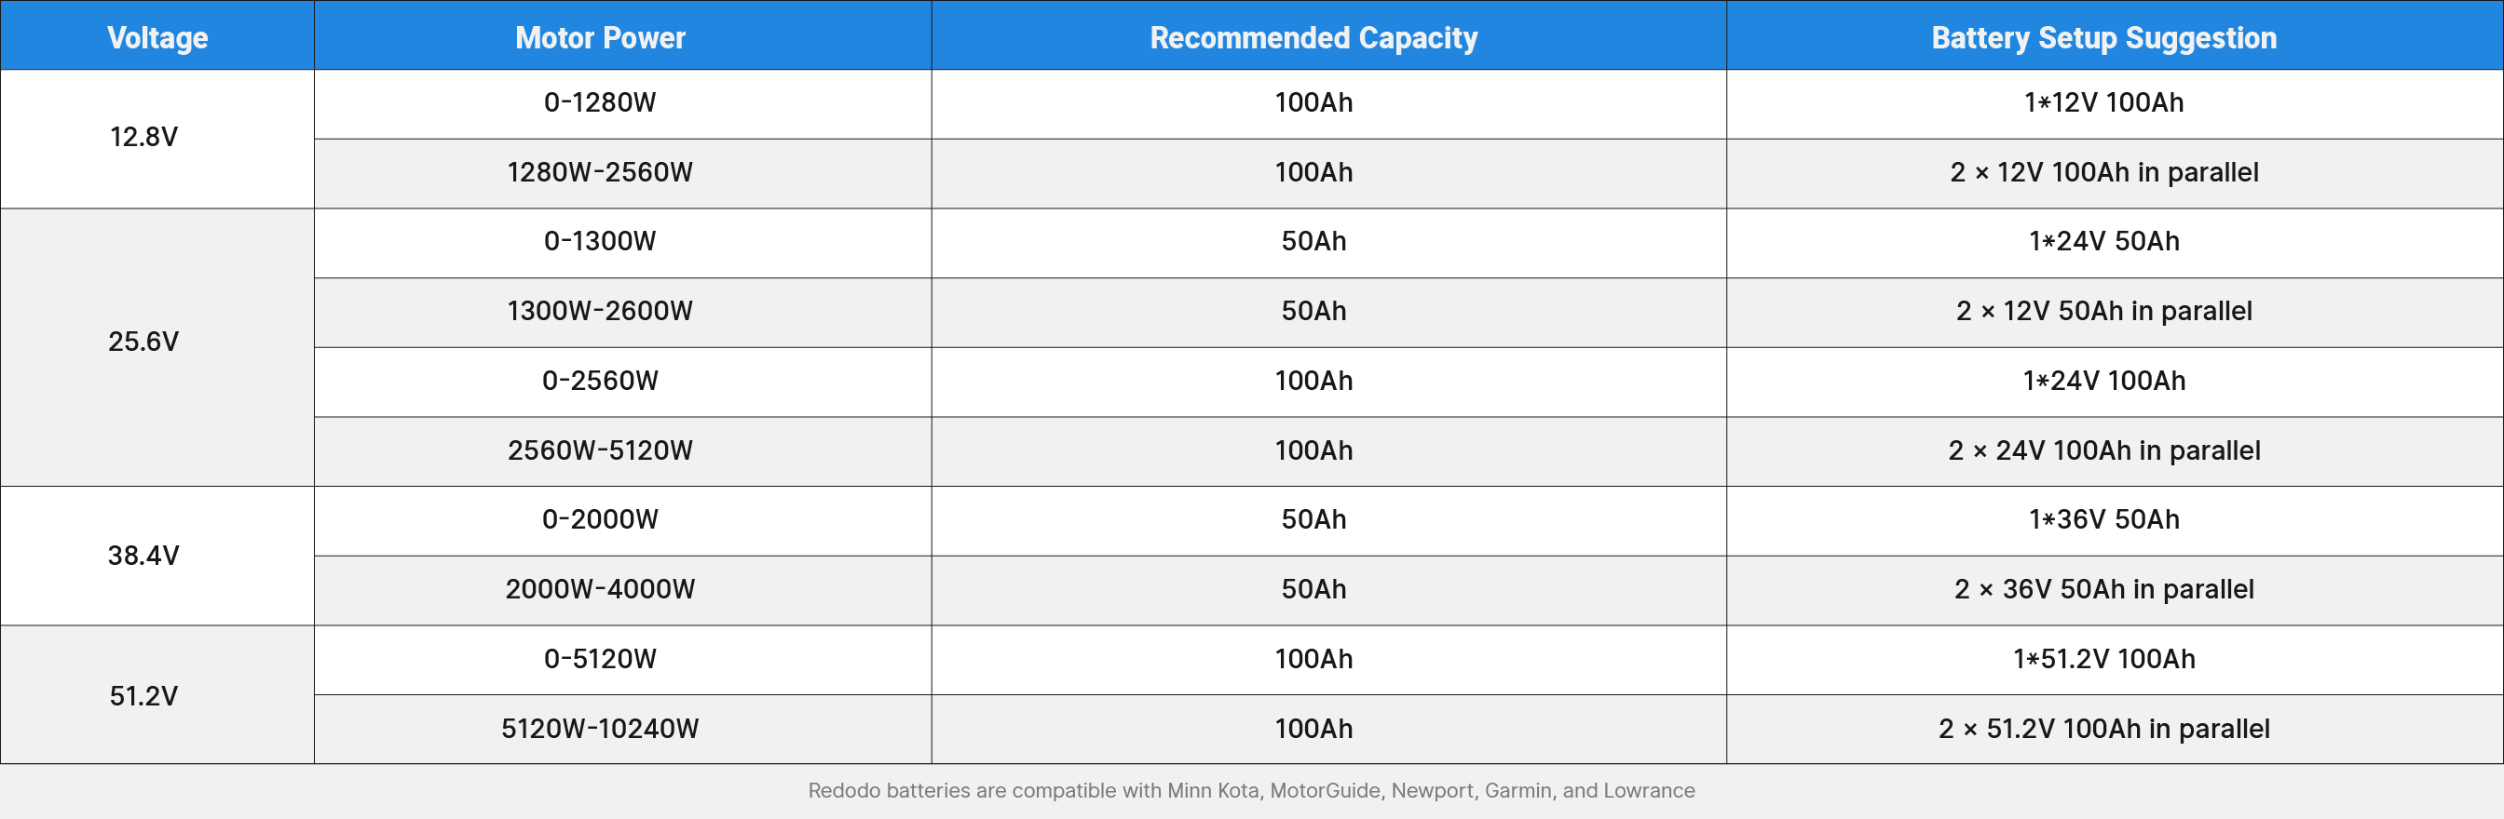Select the Motor Power column header
The image size is (2504, 819).
click(600, 37)
